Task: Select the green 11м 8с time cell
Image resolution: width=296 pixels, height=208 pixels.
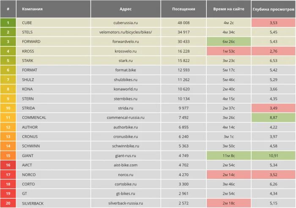Action: pos(228,155)
